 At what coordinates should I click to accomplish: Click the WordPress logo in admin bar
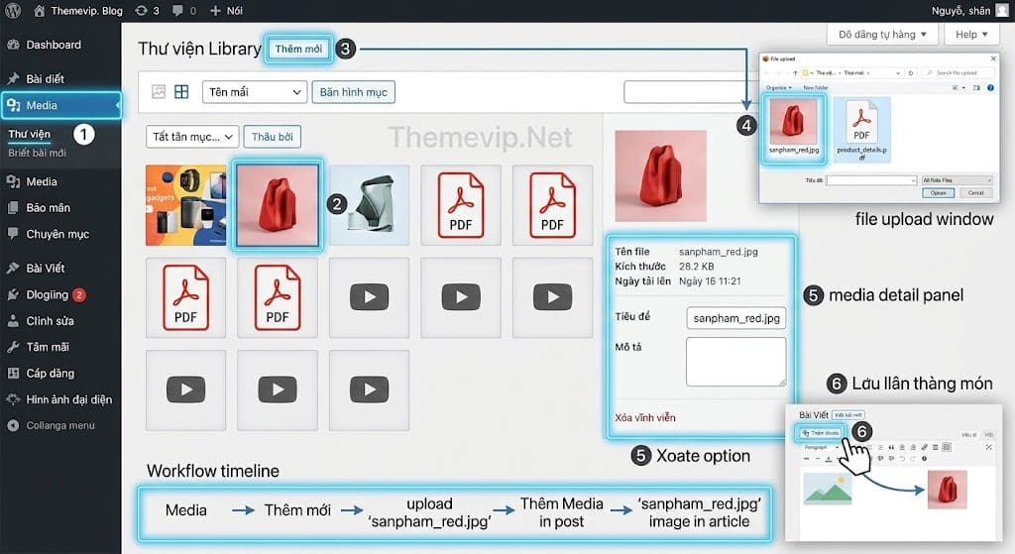(x=13, y=11)
